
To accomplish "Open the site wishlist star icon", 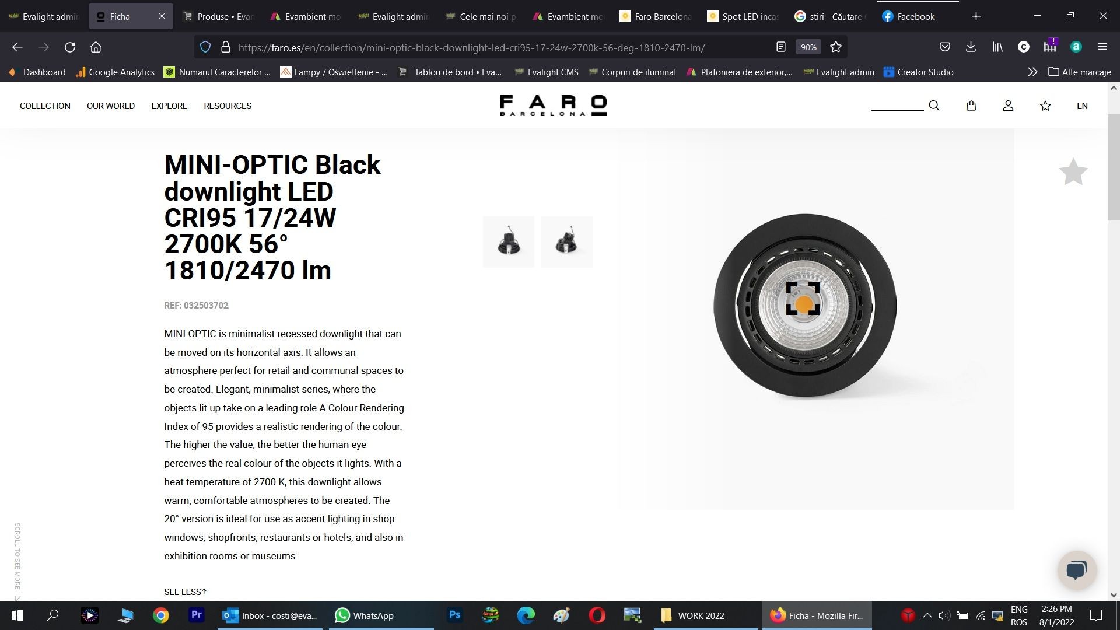I will click(1045, 106).
